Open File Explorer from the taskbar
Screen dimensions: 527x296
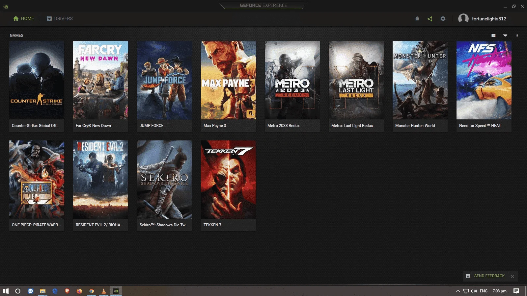43,291
